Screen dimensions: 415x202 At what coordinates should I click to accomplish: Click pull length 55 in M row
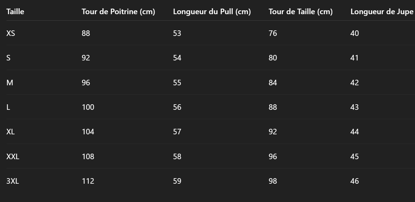(177, 83)
